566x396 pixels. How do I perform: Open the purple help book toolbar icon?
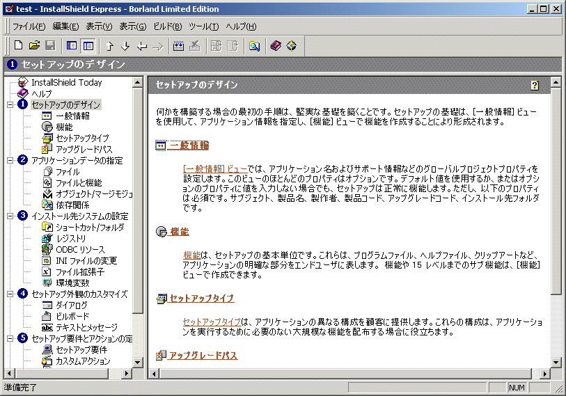pos(276,46)
